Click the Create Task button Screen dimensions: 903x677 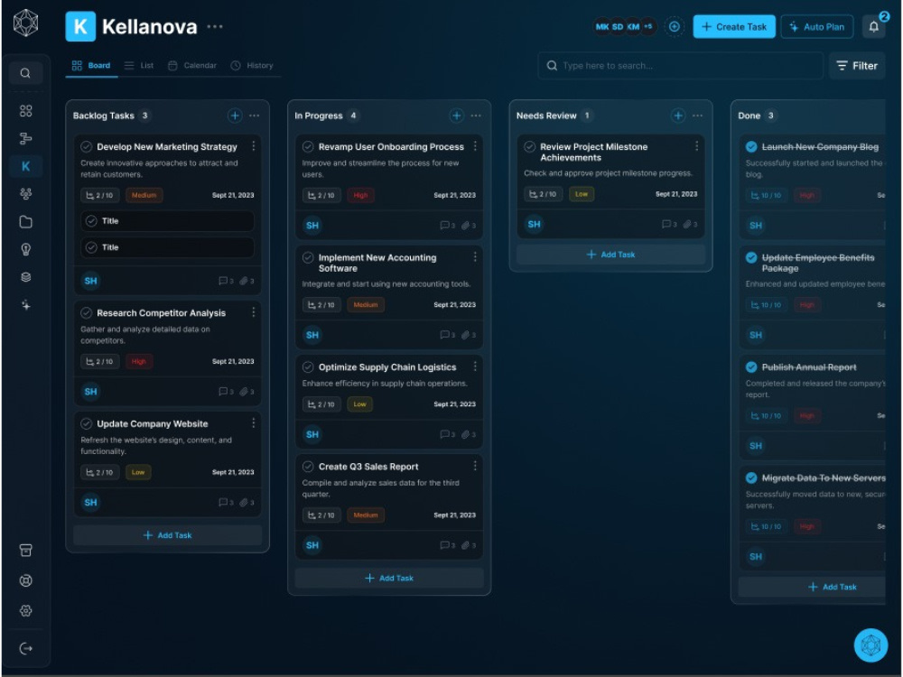[733, 26]
